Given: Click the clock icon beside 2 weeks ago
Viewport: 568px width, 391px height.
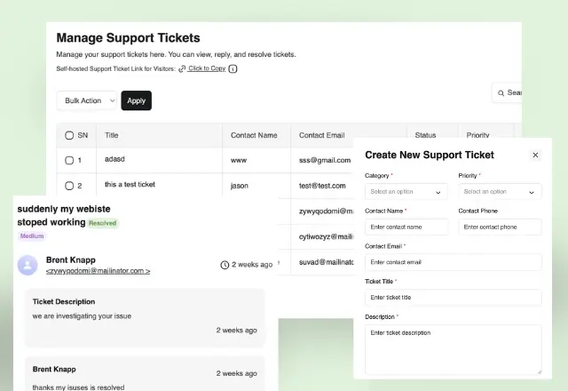Looking at the screenshot, I should 225,265.
